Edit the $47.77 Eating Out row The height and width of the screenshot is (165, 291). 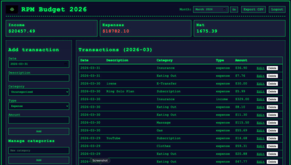coord(261,162)
